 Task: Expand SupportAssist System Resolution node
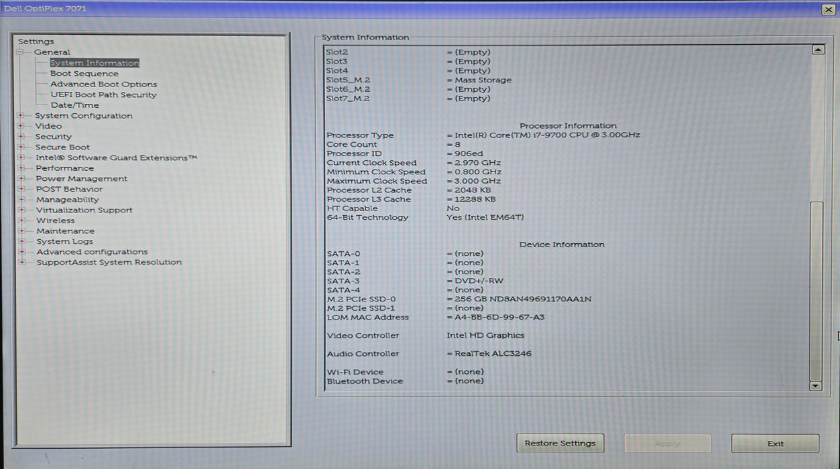[x=22, y=263]
